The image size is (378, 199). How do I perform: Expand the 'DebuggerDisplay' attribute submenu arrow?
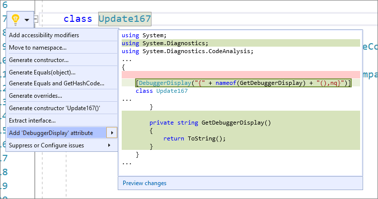pos(112,133)
